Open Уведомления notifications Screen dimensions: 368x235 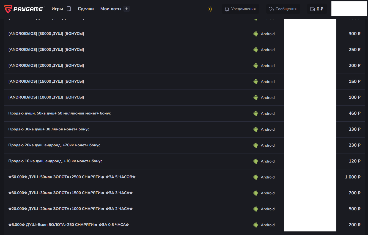pos(240,9)
